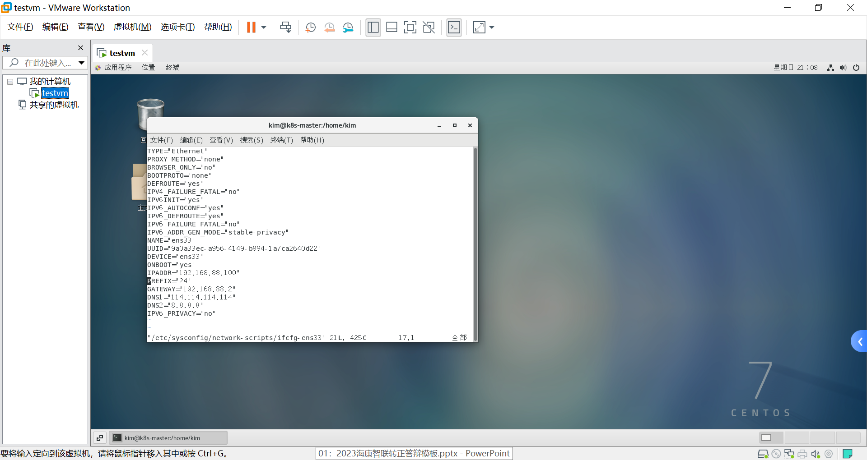This screenshot has width=867, height=460.
Task: Toggle the thumbnail bar view icon
Action: point(392,28)
